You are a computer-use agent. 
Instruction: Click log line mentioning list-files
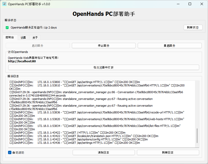95,128
